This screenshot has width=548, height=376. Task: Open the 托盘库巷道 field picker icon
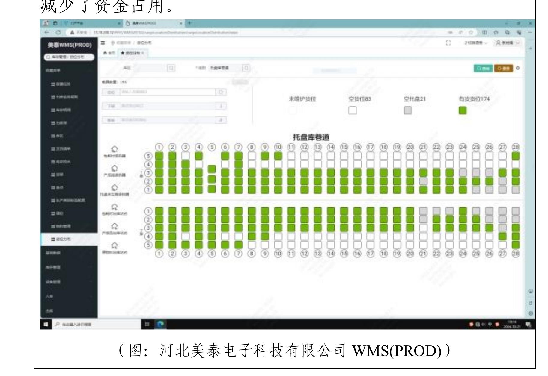pyautogui.click(x=246, y=68)
